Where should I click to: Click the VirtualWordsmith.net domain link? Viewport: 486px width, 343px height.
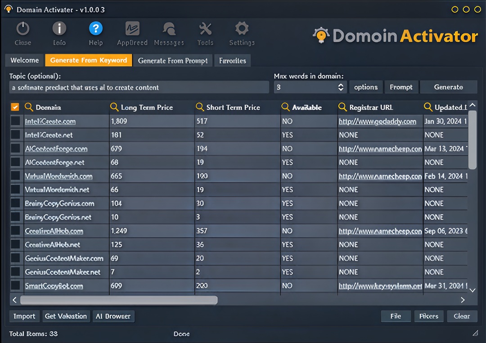[57, 190]
